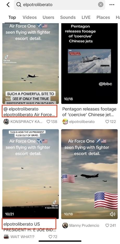Open the Pentagon releases footage caption link
Screen dimensions: 120x244
89,112
